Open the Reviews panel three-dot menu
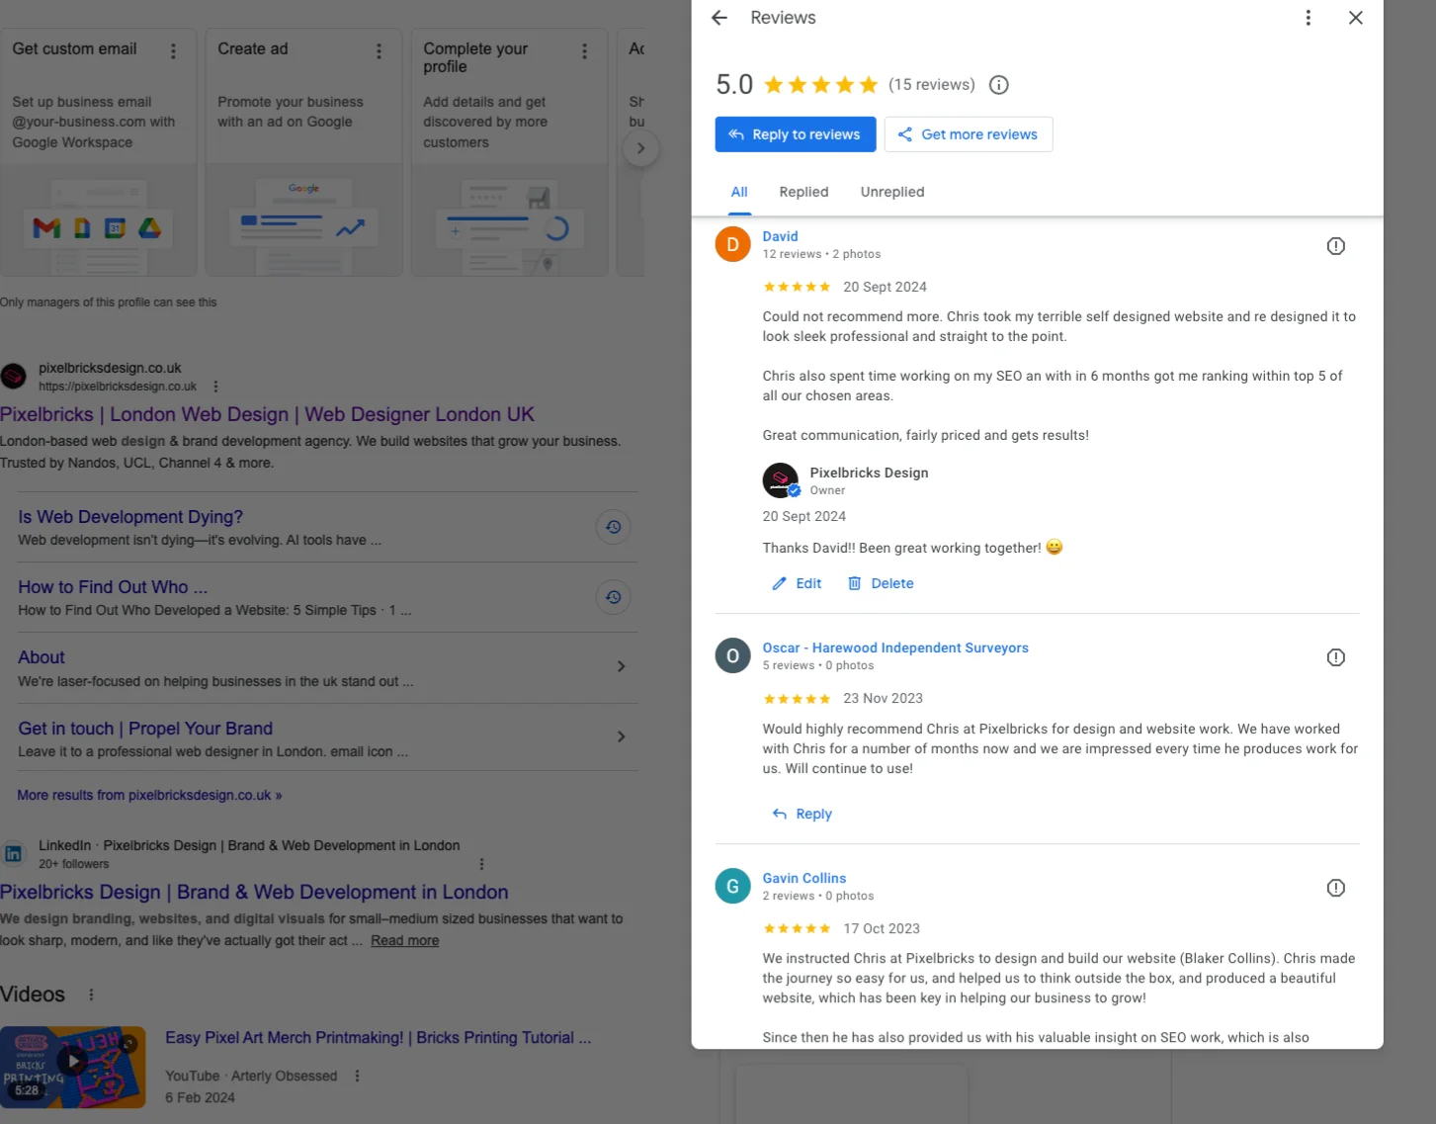1436x1124 pixels. 1308,18
